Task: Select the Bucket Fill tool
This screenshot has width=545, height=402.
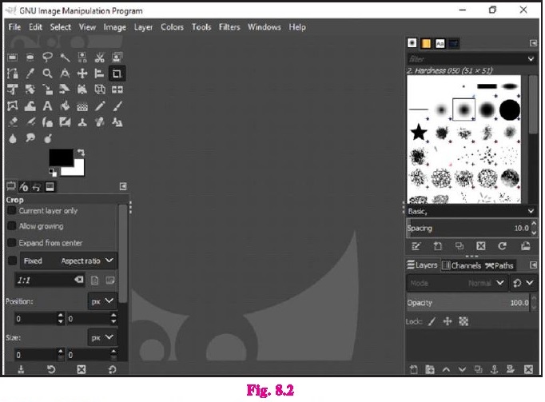Action: 65,106
